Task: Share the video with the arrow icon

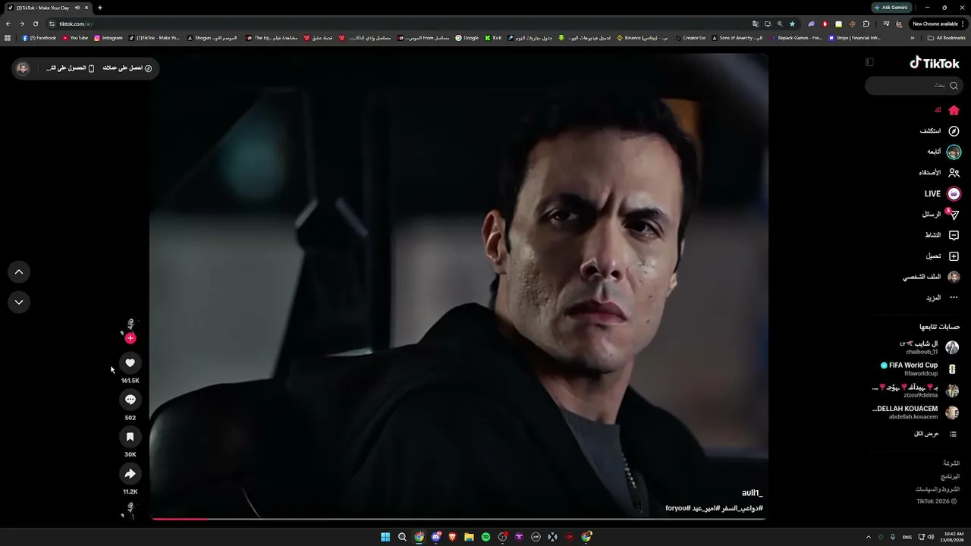Action: [130, 474]
